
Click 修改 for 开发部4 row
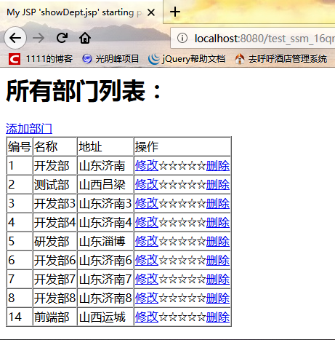147,223
